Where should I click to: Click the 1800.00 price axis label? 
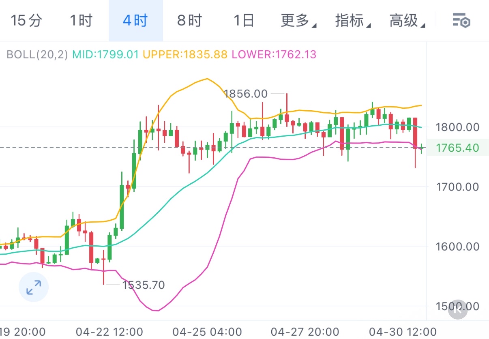pyautogui.click(x=457, y=127)
